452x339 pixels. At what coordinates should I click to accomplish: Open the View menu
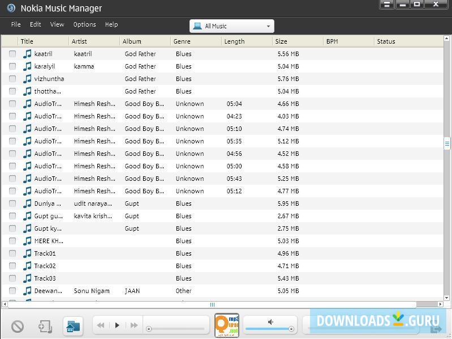(x=57, y=24)
